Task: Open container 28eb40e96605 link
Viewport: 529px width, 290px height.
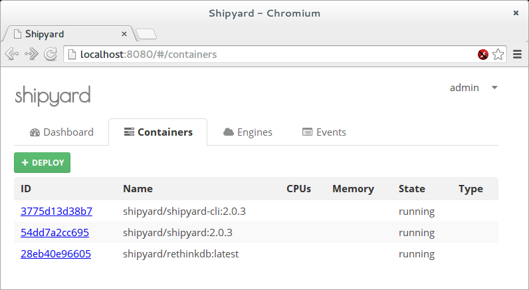Action: click(x=56, y=254)
